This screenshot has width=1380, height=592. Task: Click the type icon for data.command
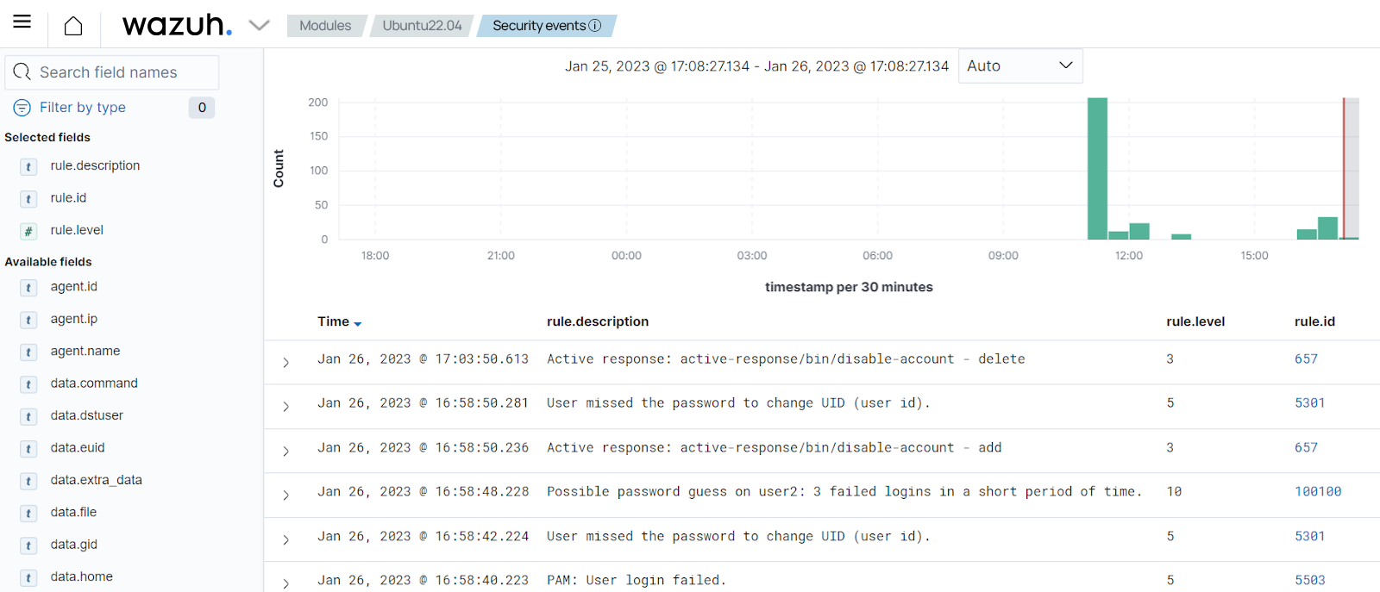click(28, 384)
